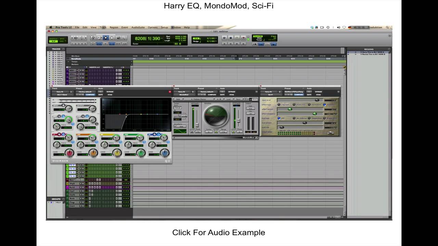438x246 pixels.
Task: Click the blue HF band gain knob
Action: click(165, 153)
